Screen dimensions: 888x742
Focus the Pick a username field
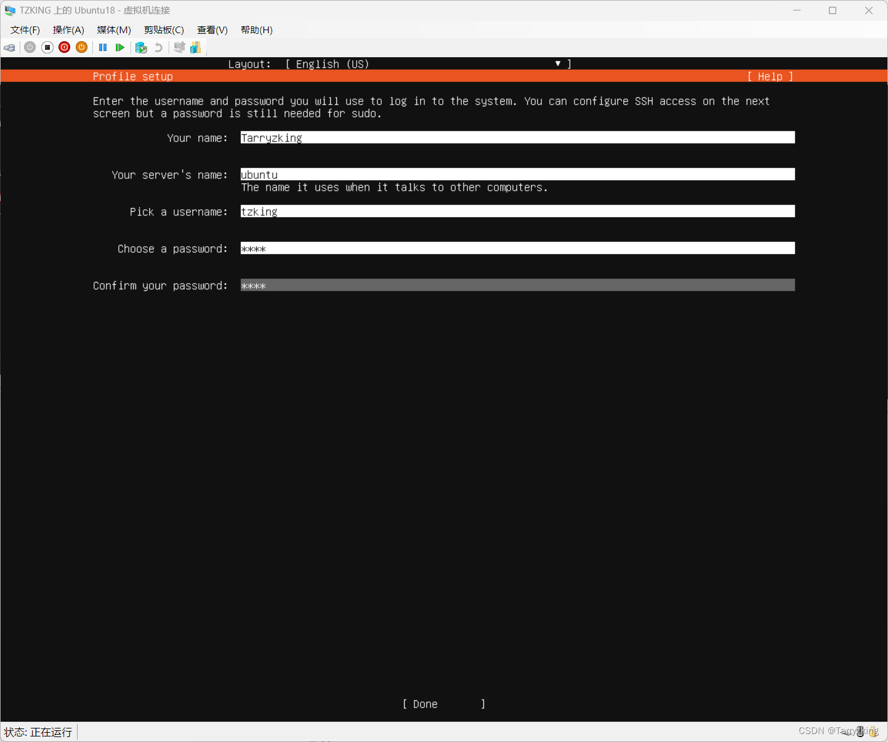coord(517,211)
